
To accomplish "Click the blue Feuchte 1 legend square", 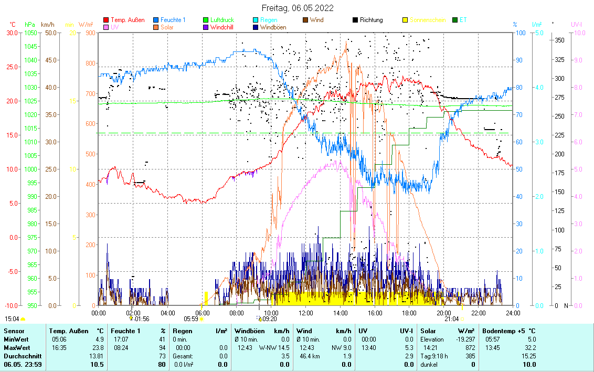I will click(x=157, y=20).
